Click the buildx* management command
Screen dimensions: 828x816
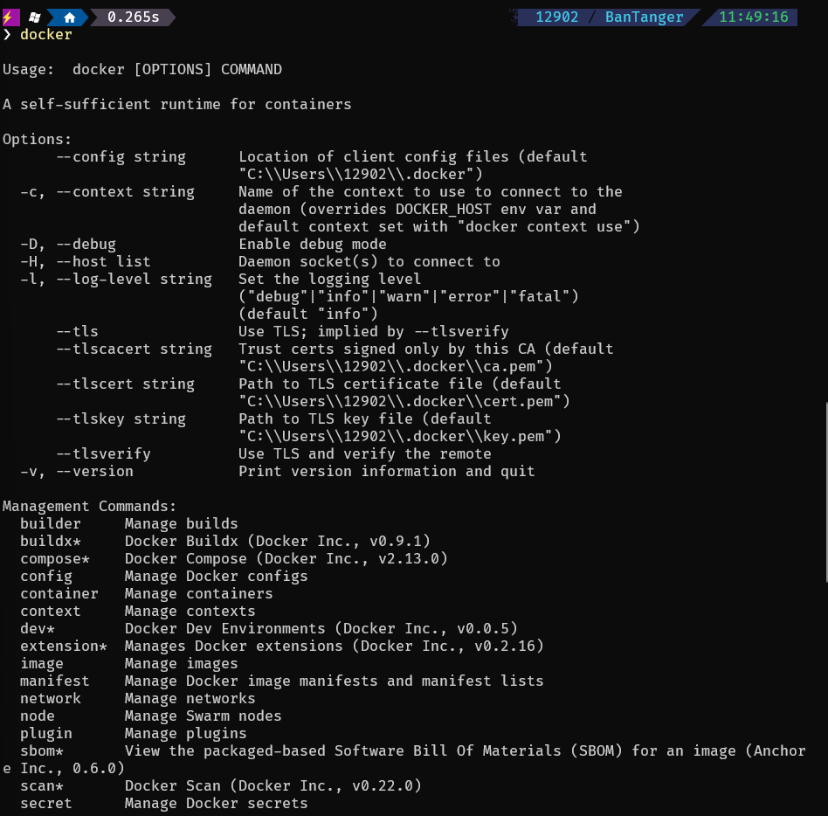(x=51, y=542)
